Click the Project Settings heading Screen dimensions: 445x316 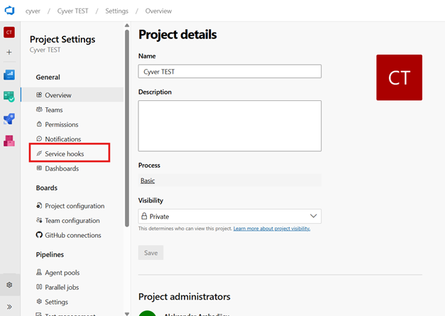[62, 40]
